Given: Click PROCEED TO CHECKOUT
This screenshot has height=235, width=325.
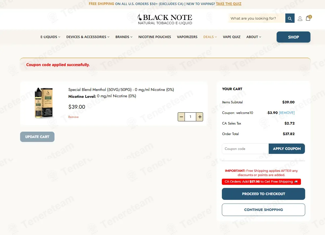Looking at the screenshot, I should (263, 194).
